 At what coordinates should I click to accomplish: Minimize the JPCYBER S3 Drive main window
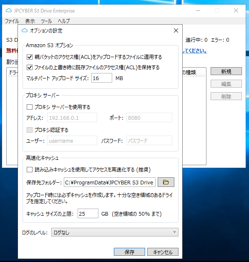198,10
